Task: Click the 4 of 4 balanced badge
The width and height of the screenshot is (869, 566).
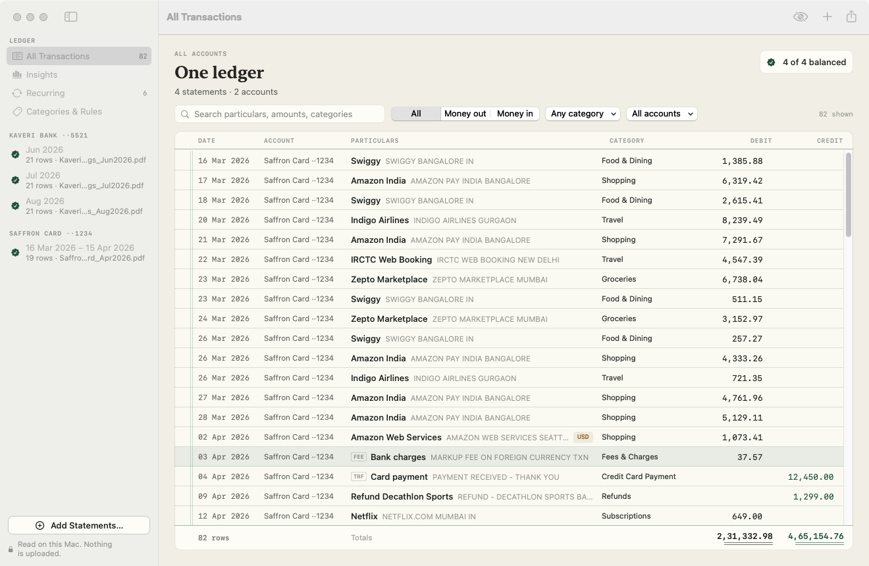Action: pyautogui.click(x=806, y=62)
